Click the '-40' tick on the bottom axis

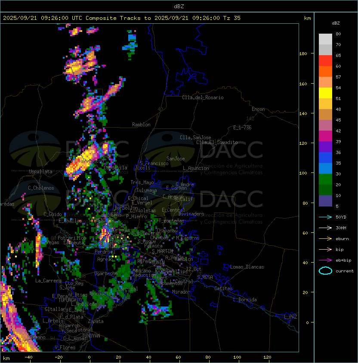(28, 357)
